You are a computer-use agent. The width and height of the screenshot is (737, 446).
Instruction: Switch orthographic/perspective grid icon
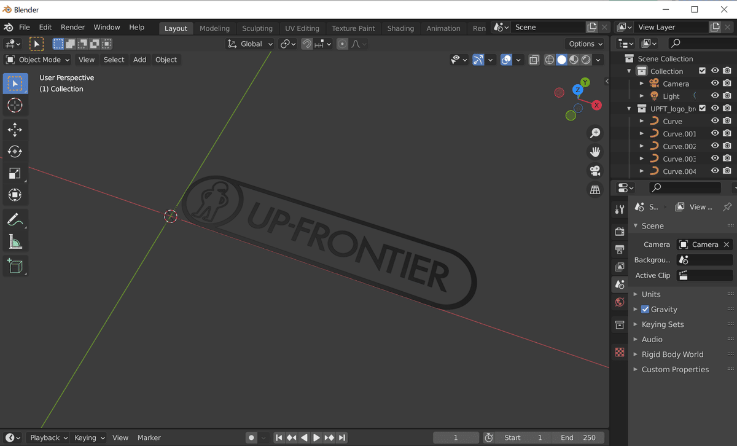tap(595, 190)
